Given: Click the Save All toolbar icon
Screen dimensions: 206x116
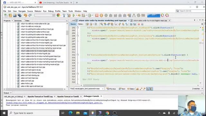Looking at the screenshot, I should tap(20, 15).
